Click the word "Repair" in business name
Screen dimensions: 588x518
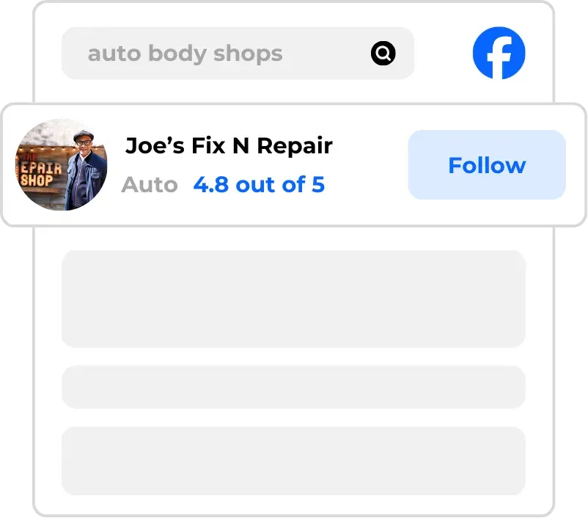[295, 145]
